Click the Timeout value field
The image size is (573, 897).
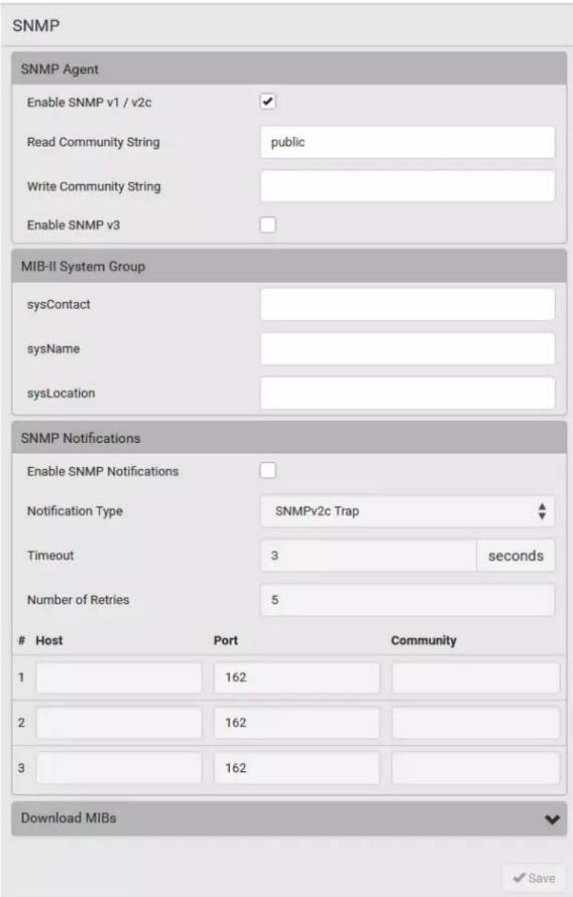tap(368, 555)
